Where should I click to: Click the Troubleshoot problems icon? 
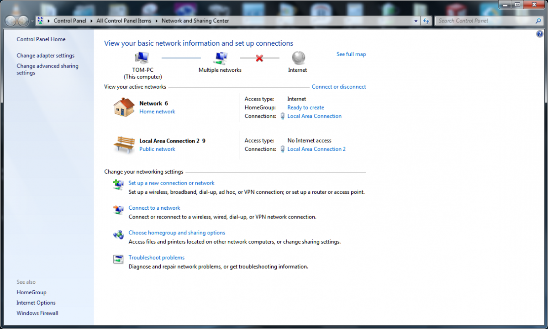118,259
